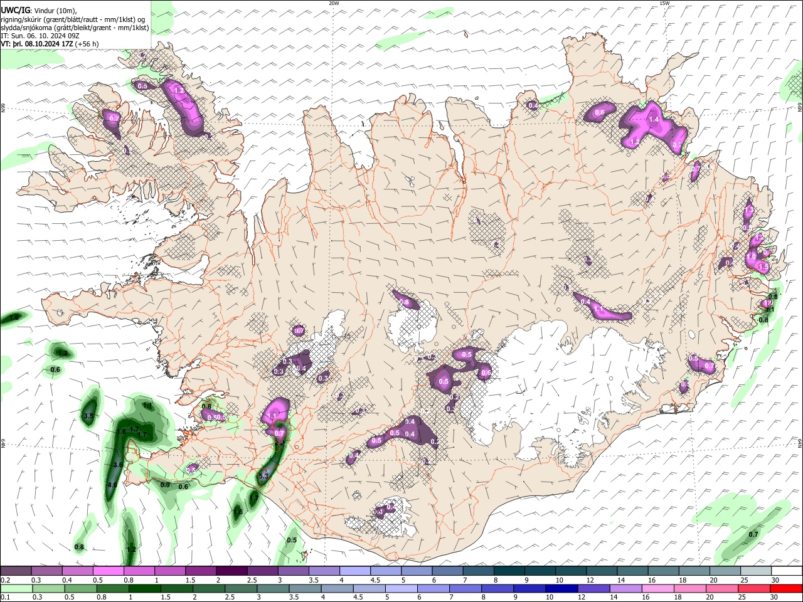
Task: Click the top-row dark teal swatch between 8 and 9
Action: coord(509,571)
